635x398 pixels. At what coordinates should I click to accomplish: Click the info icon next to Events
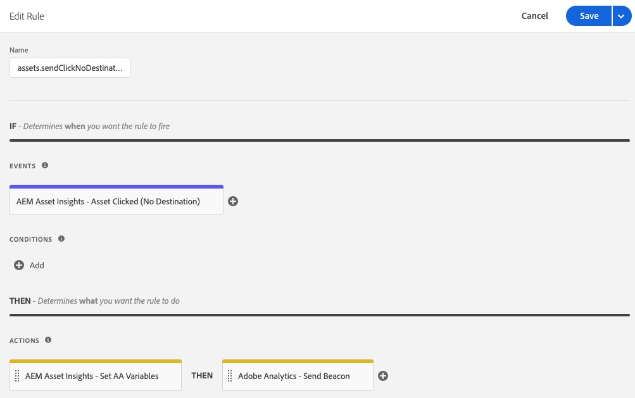click(x=45, y=165)
